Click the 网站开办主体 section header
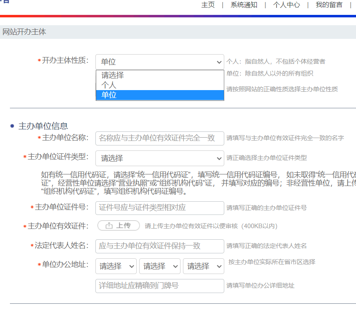This screenshot has height=317, width=356. (x=24, y=32)
